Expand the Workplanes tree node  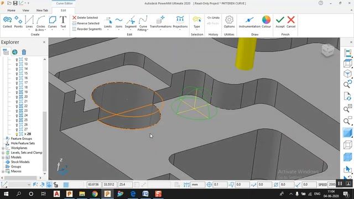[3, 148]
